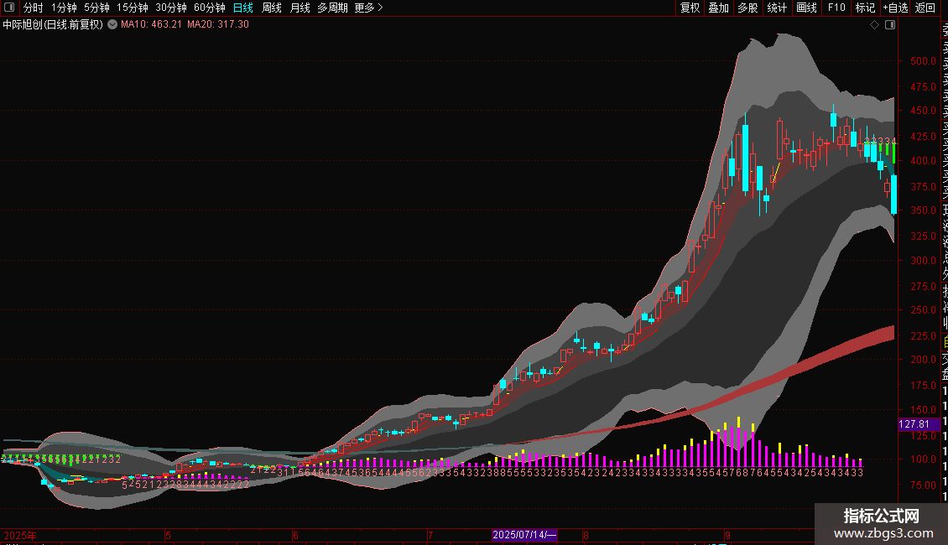Click month 6 marker on the time axis
This screenshot has width=948, height=545.
coord(295,535)
